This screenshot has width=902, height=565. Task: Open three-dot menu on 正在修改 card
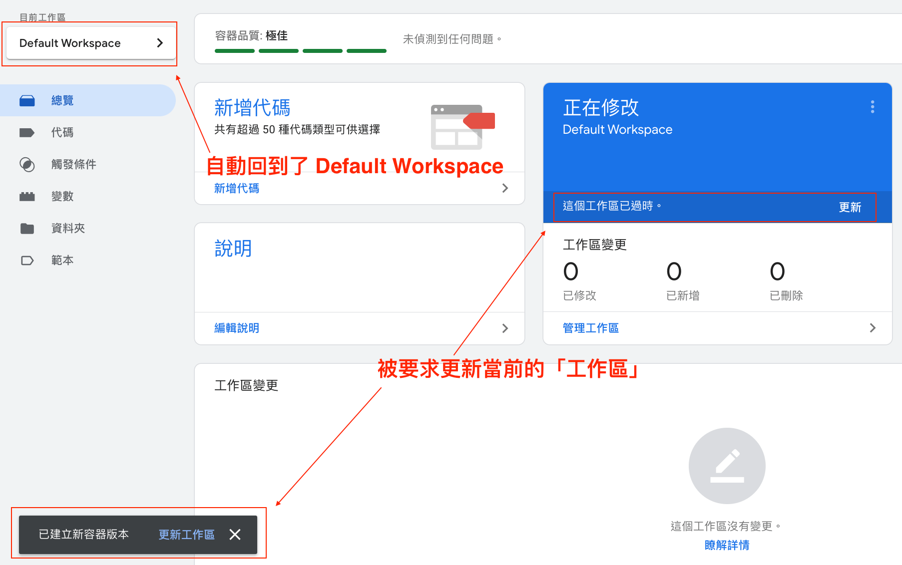(x=873, y=107)
